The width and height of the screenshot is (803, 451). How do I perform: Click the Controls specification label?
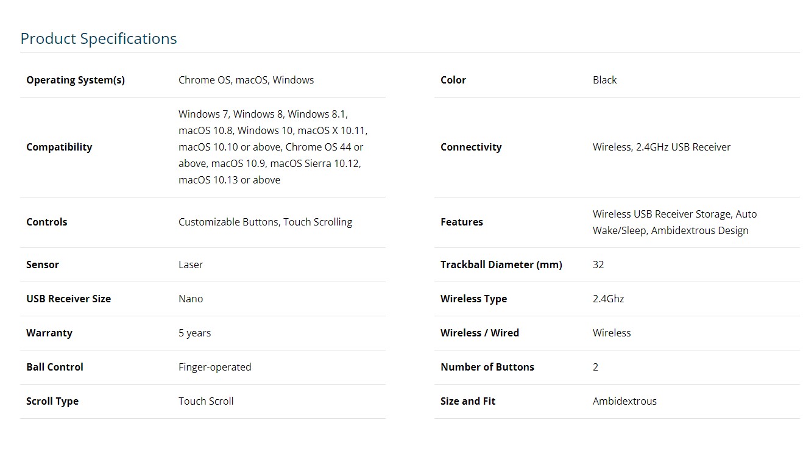tap(47, 222)
